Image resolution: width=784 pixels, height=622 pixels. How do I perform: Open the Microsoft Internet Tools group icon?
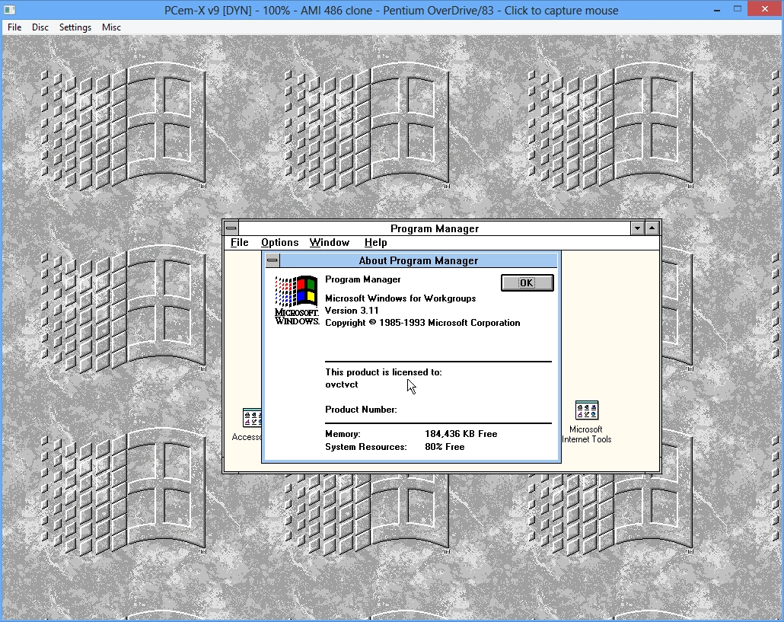point(587,422)
